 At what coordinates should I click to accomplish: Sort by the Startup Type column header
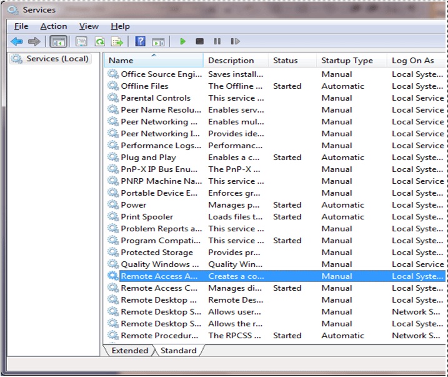[352, 60]
